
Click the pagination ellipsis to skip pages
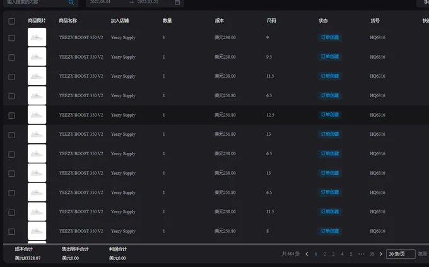tap(361, 254)
